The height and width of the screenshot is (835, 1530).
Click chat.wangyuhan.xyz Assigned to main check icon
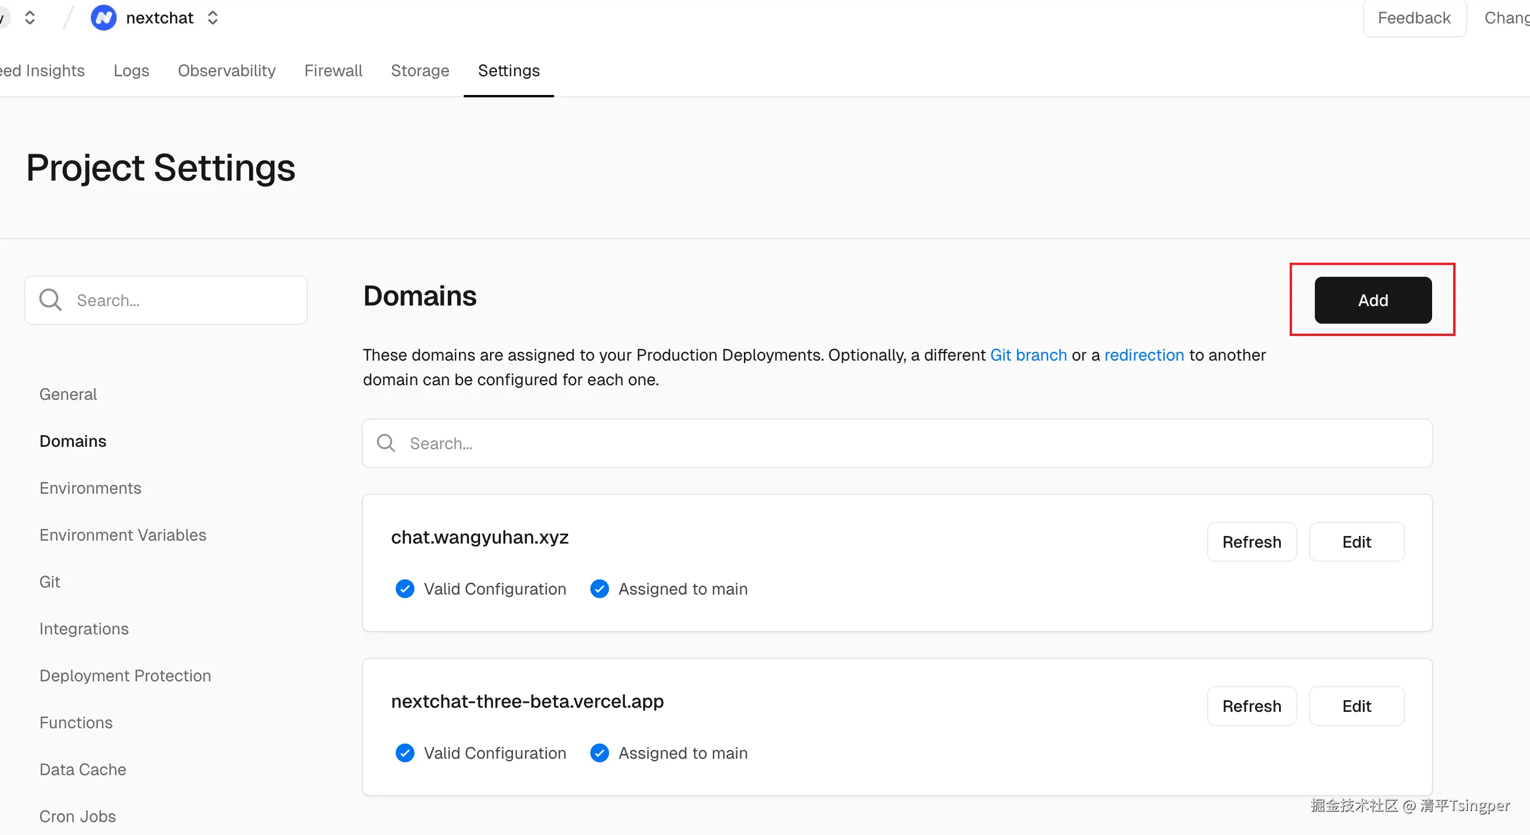599,589
